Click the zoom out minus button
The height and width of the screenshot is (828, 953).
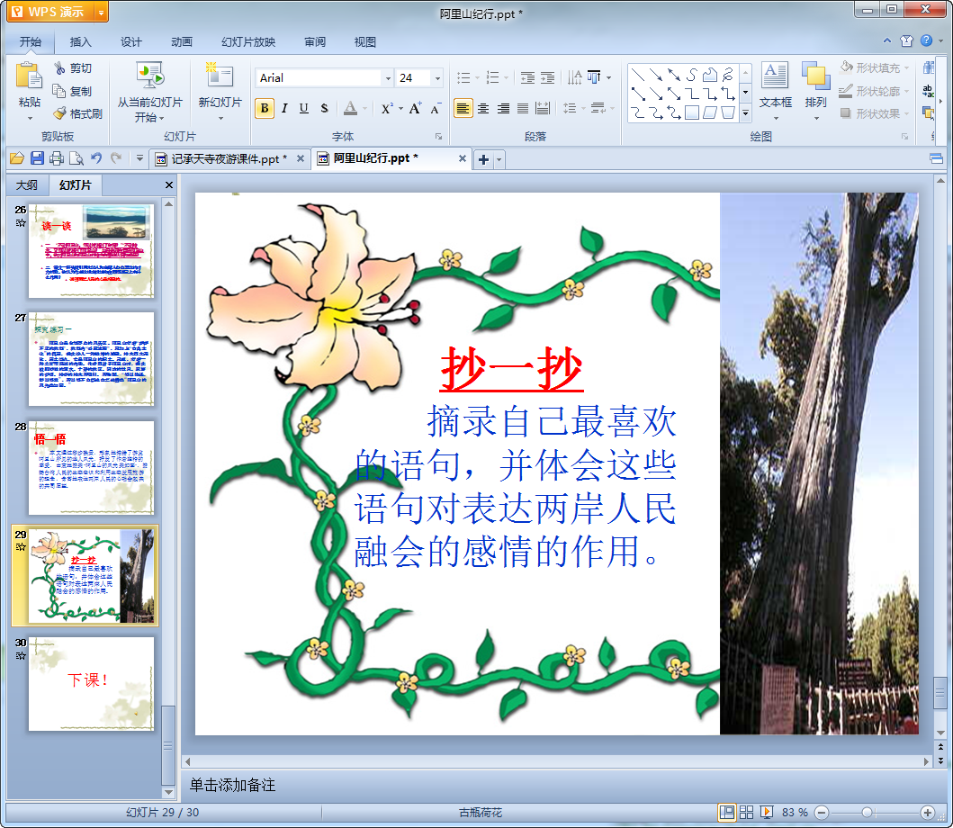tap(821, 812)
